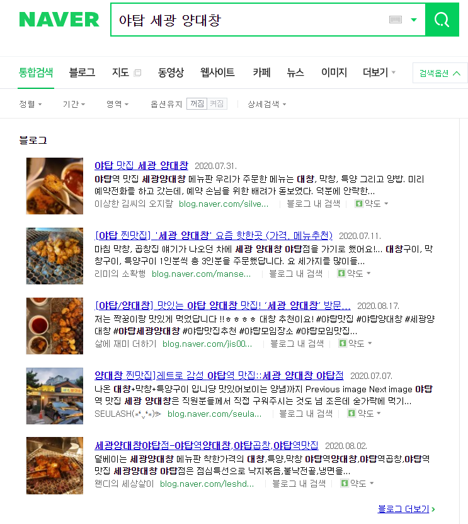Switch to the 블로그 tab
Screen dimensions: 468x524
tap(82, 73)
